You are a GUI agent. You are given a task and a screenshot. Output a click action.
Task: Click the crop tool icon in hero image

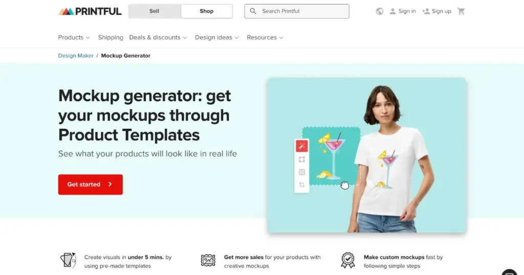pyautogui.click(x=302, y=185)
